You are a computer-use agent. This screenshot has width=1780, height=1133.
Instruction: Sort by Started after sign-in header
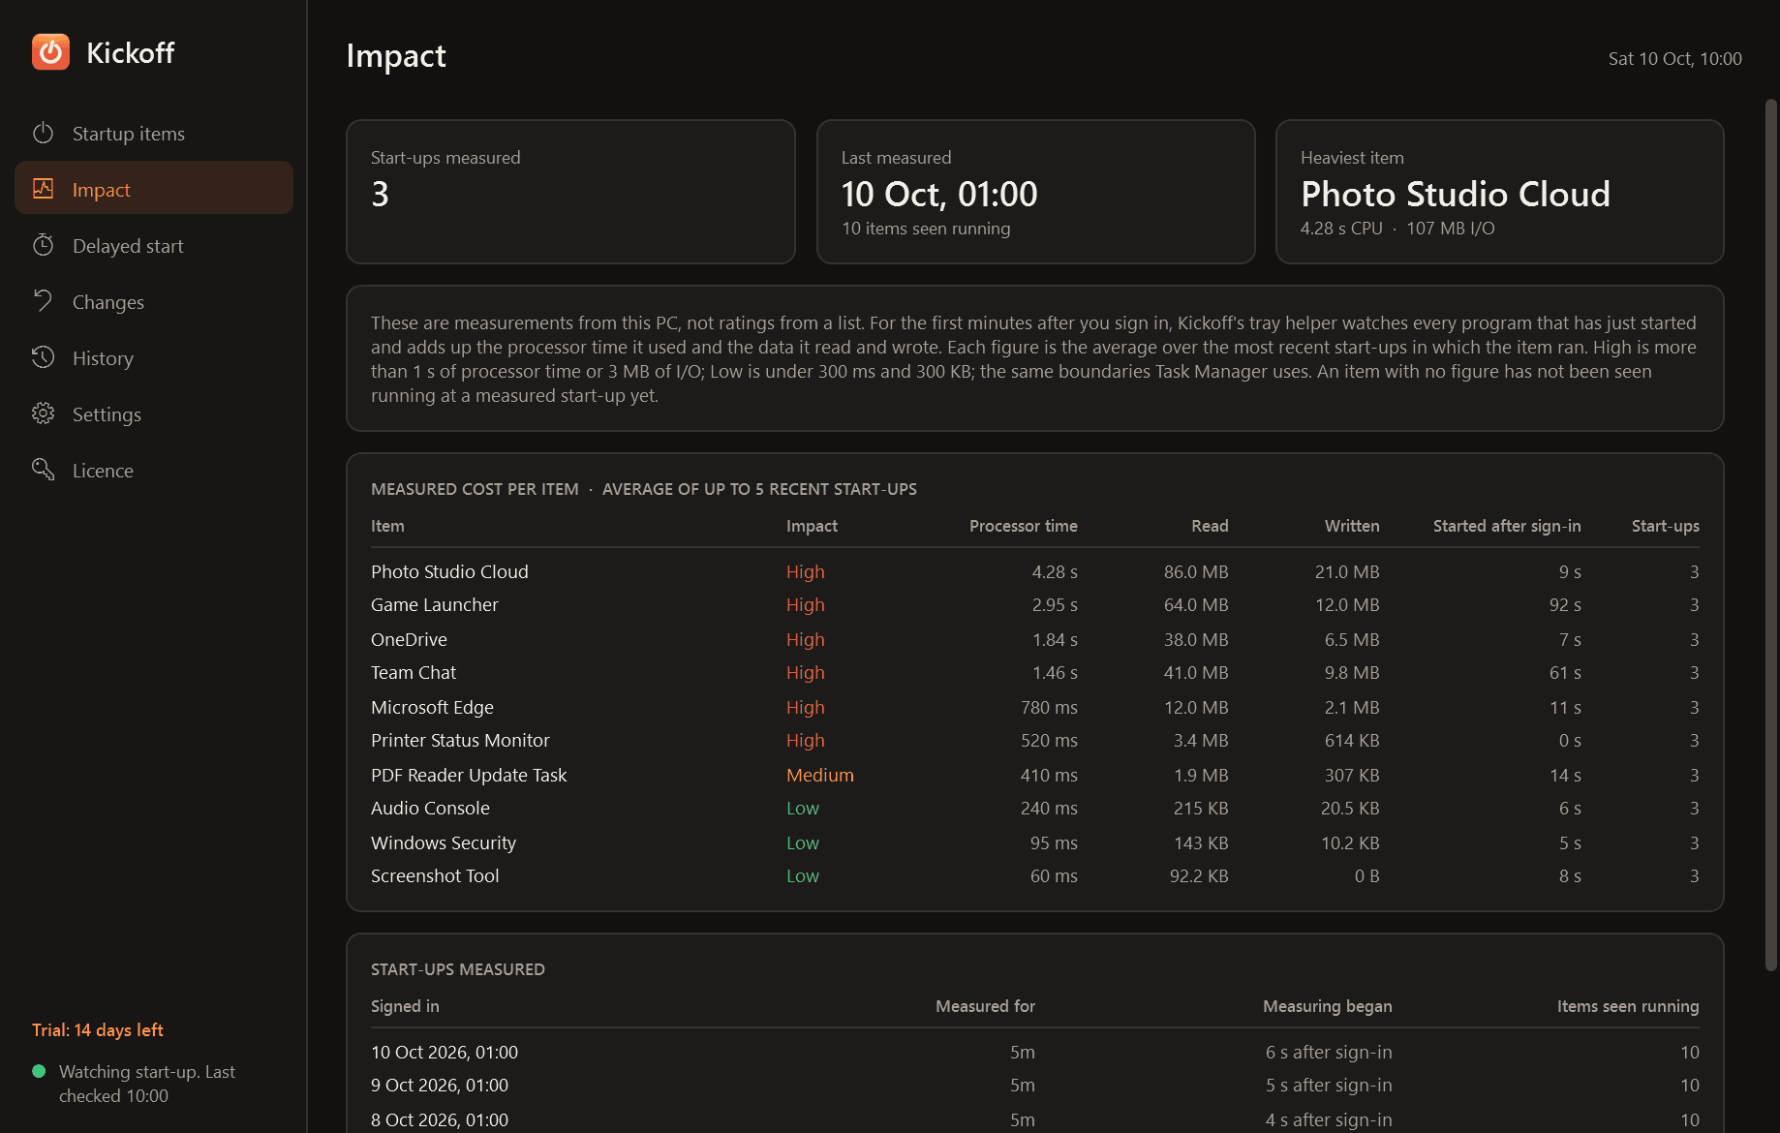pos(1507,526)
